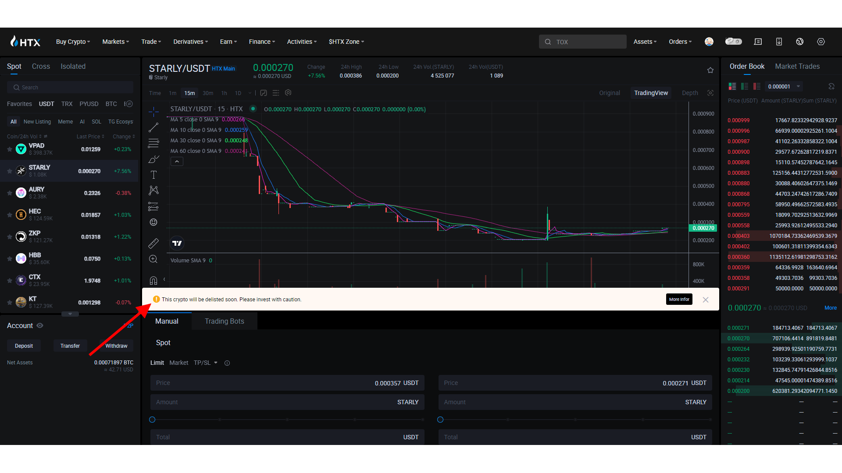Select the ruler measure tool
The height and width of the screenshot is (473, 842).
[153, 243]
